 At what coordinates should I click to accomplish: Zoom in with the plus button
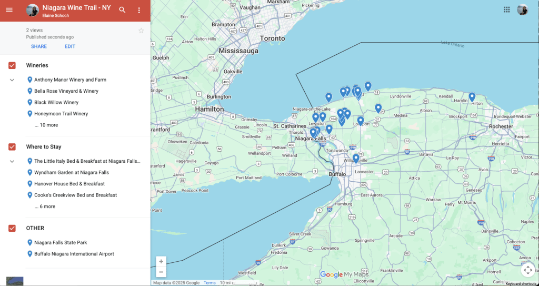click(161, 262)
